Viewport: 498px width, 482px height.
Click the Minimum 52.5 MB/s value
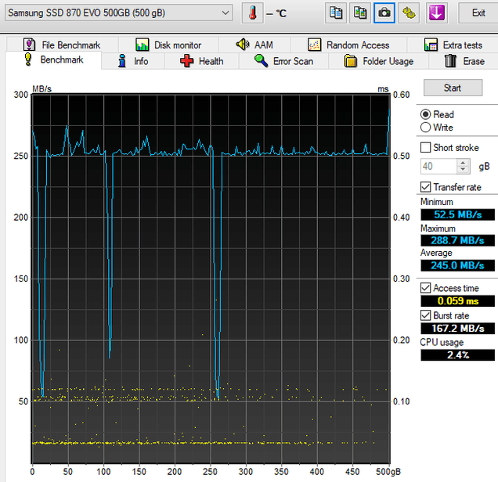click(457, 214)
